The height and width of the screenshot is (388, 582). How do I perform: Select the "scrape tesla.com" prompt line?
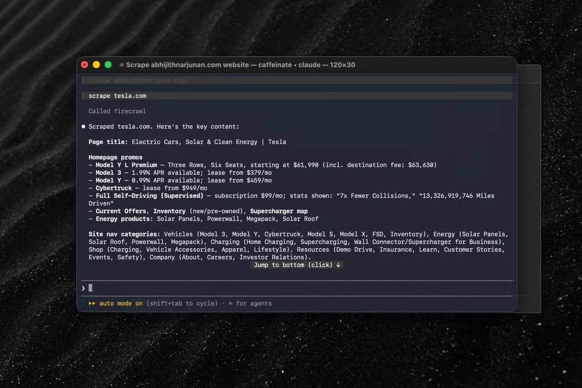297,96
